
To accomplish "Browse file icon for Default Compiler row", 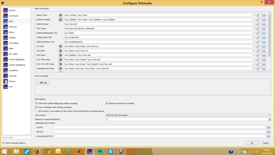I will point(264,20).
